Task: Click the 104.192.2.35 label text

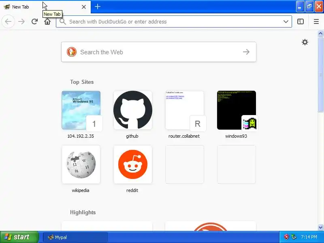Action: pos(81,136)
